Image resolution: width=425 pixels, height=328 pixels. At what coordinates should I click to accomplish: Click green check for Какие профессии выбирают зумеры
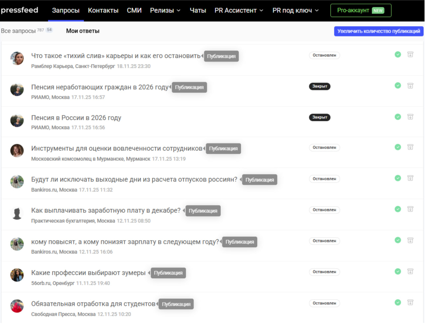pyautogui.click(x=398, y=271)
